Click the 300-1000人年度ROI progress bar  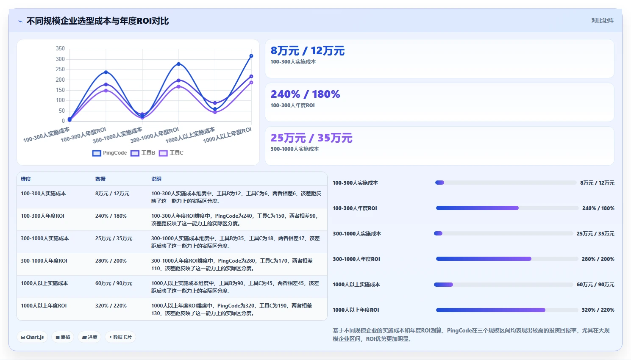(x=507, y=259)
